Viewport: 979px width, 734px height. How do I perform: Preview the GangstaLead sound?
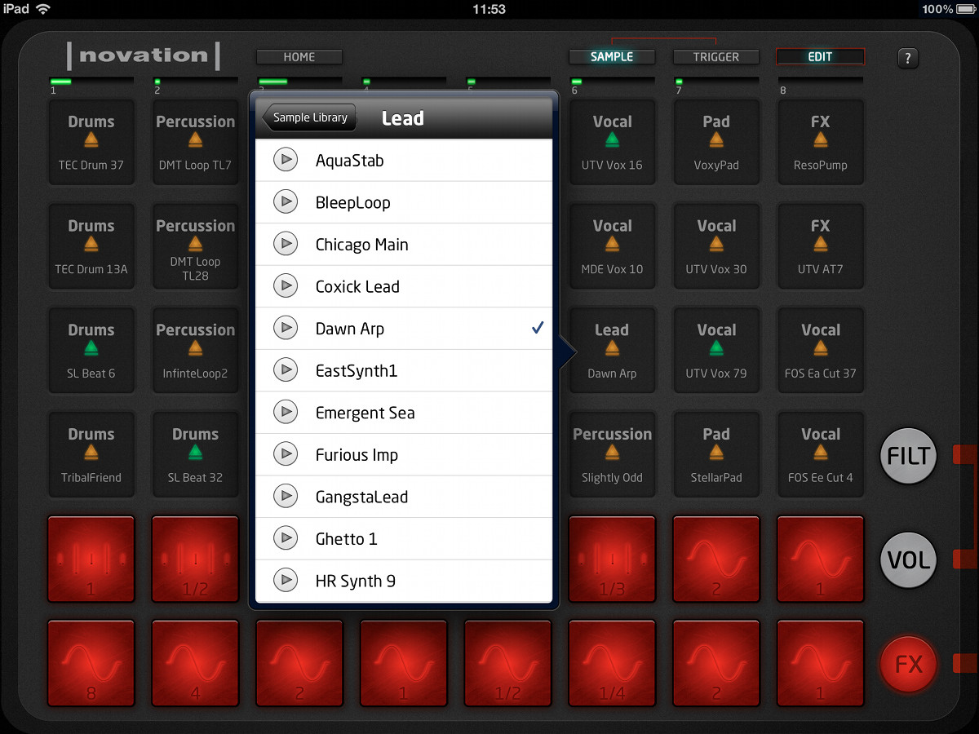click(x=286, y=496)
